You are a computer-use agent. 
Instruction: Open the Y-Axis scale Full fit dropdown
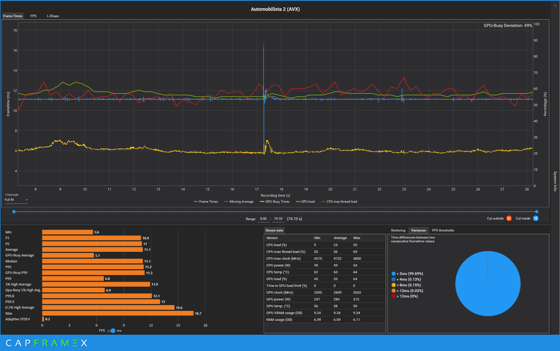pos(16,200)
